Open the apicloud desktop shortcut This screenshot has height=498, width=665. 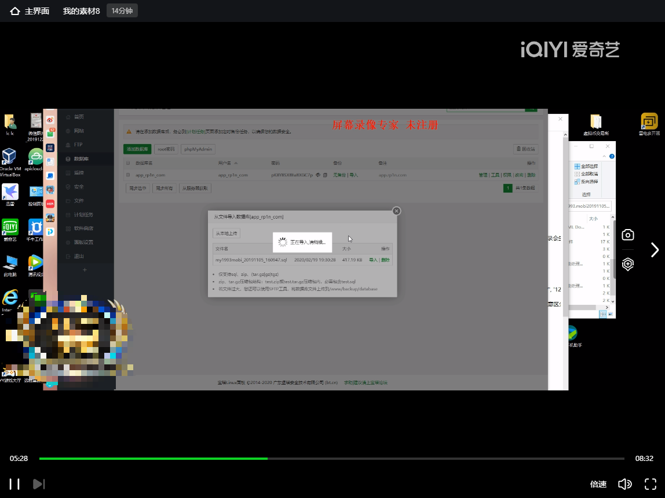(x=35, y=160)
